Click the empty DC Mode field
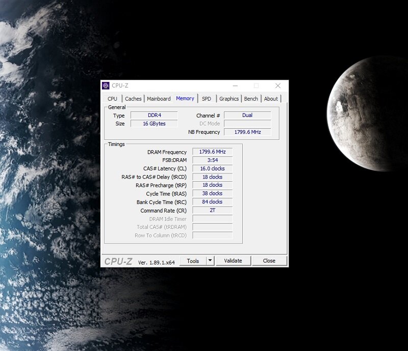 [x=247, y=124]
